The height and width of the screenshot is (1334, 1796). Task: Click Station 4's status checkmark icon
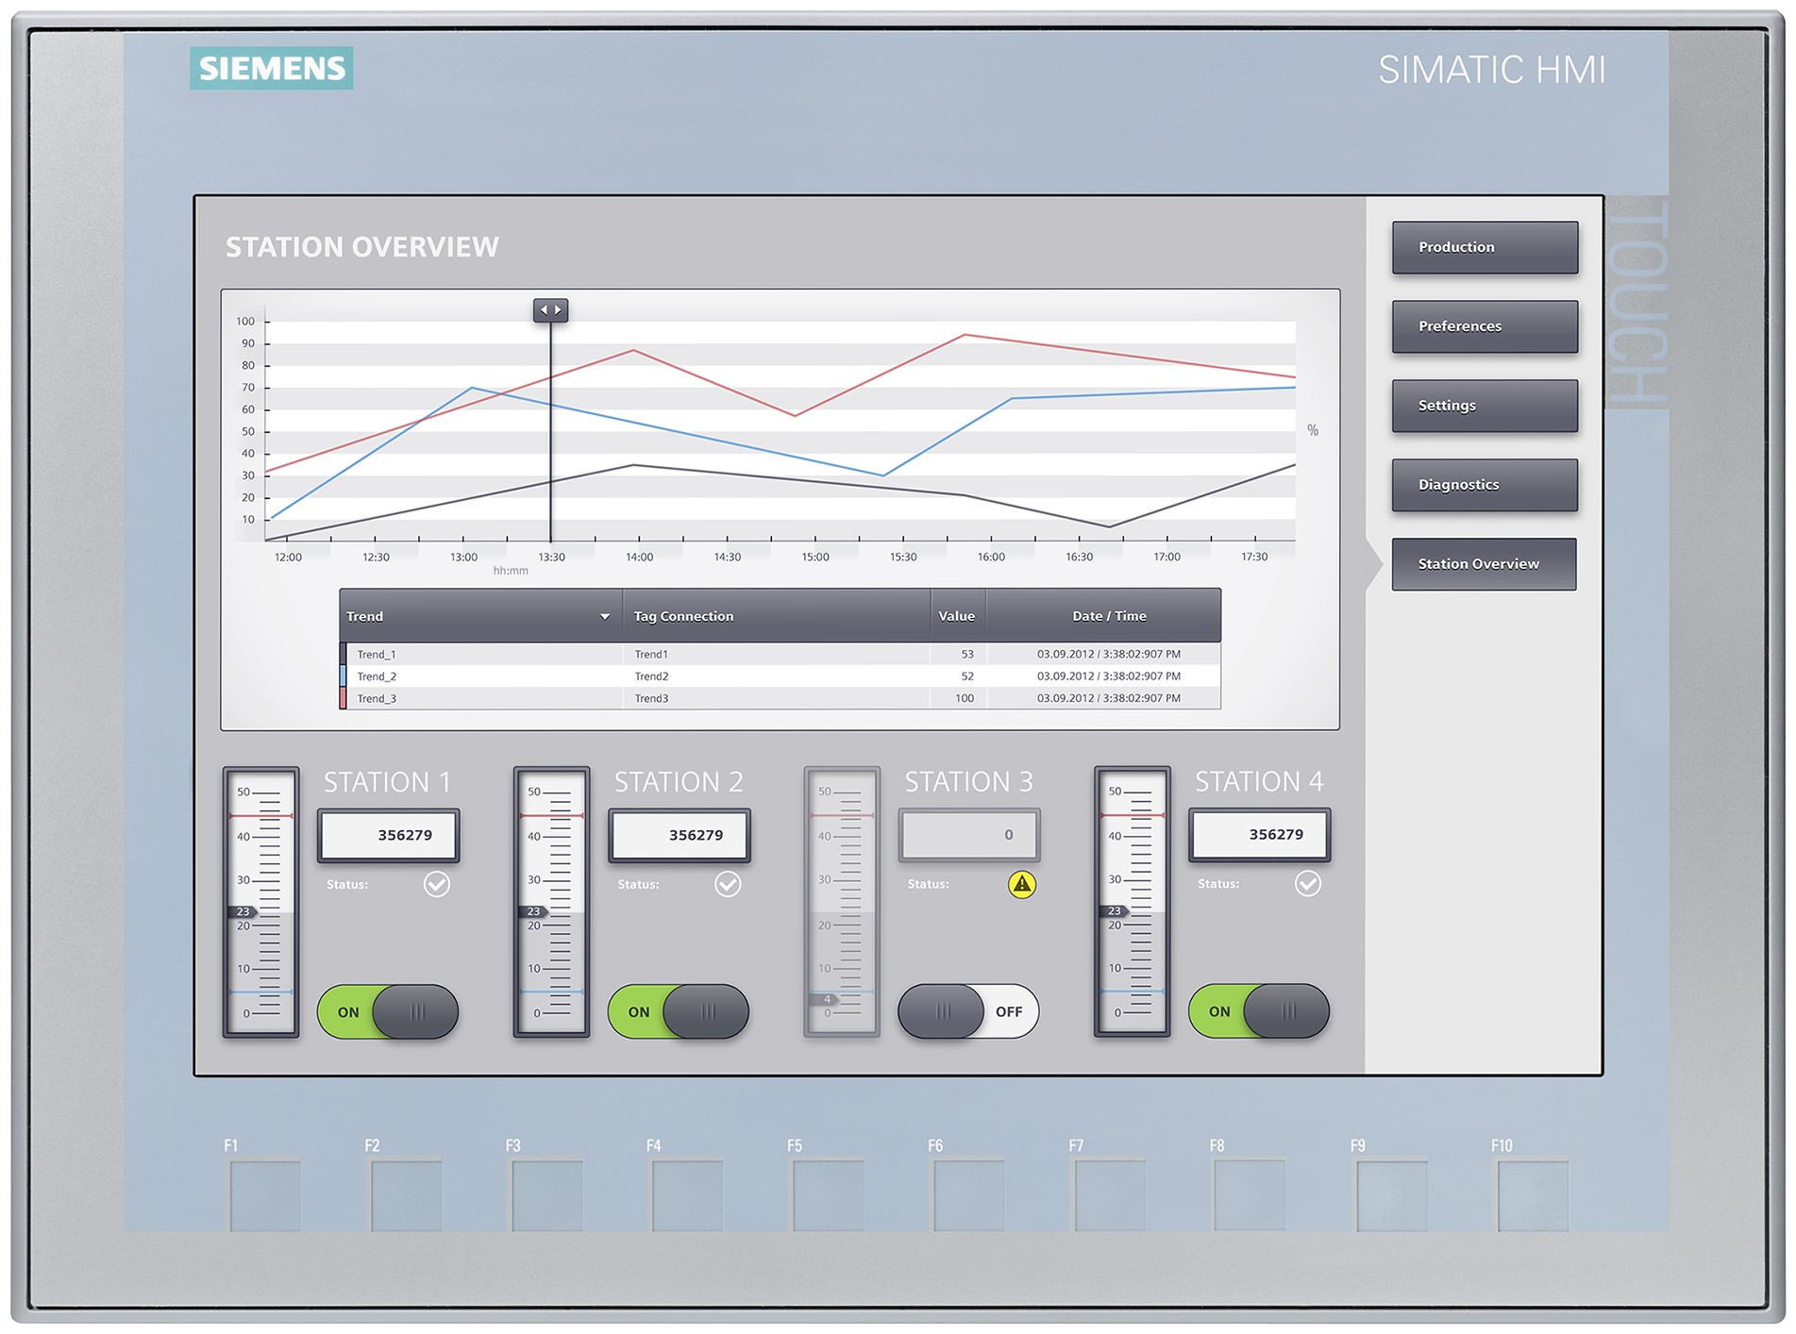(x=1307, y=884)
